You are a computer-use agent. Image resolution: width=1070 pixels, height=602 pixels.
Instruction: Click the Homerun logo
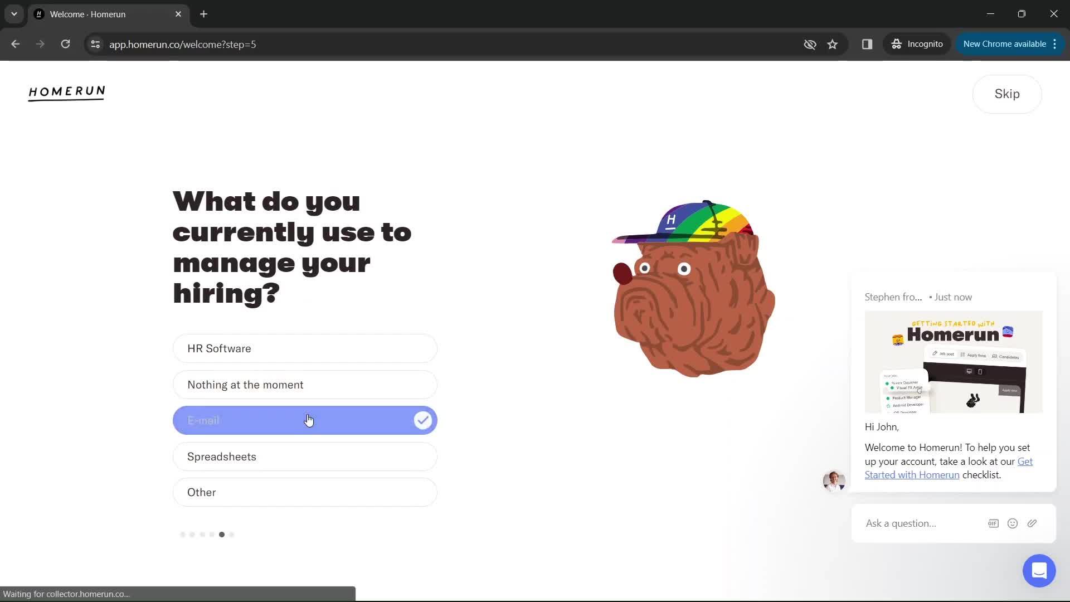[x=66, y=93]
